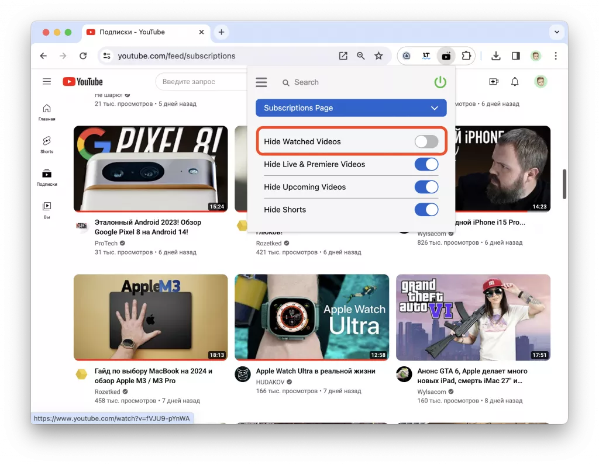Click the extension's power button
The image size is (599, 465).
click(439, 82)
